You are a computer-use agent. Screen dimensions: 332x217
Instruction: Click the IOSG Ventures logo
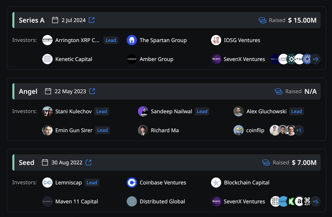point(216,40)
